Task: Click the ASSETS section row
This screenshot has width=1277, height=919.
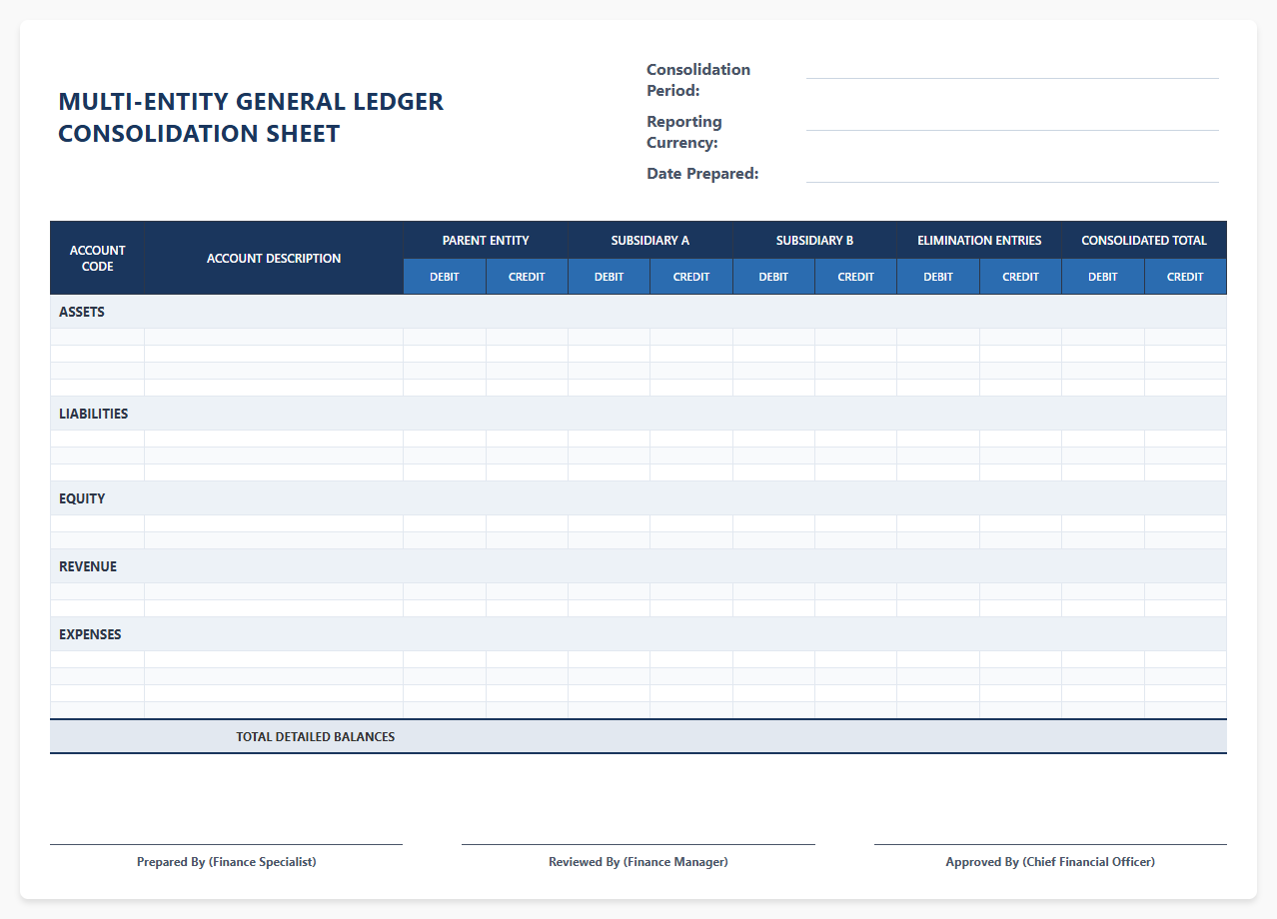Action: pos(638,312)
